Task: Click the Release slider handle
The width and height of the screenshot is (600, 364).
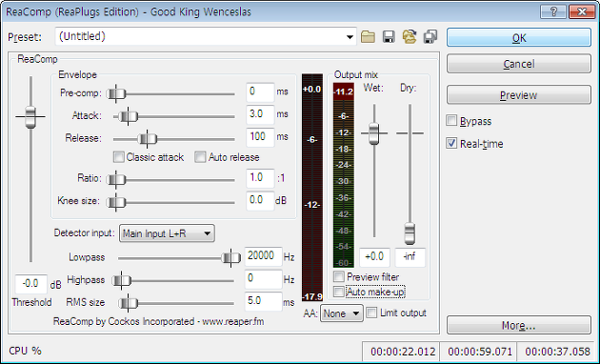Action: pos(148,139)
